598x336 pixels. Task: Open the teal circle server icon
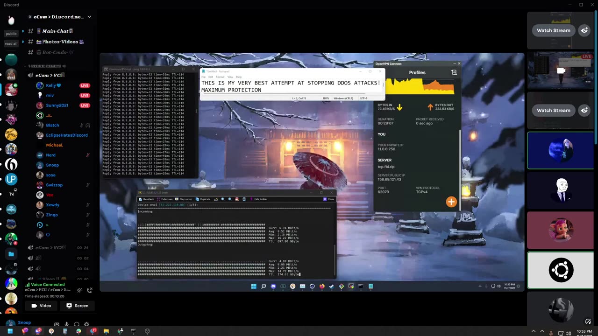pos(11,59)
